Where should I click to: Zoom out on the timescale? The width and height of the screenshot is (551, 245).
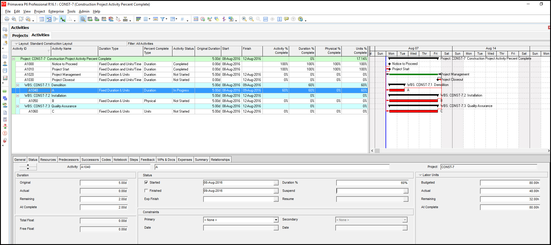coord(251,19)
